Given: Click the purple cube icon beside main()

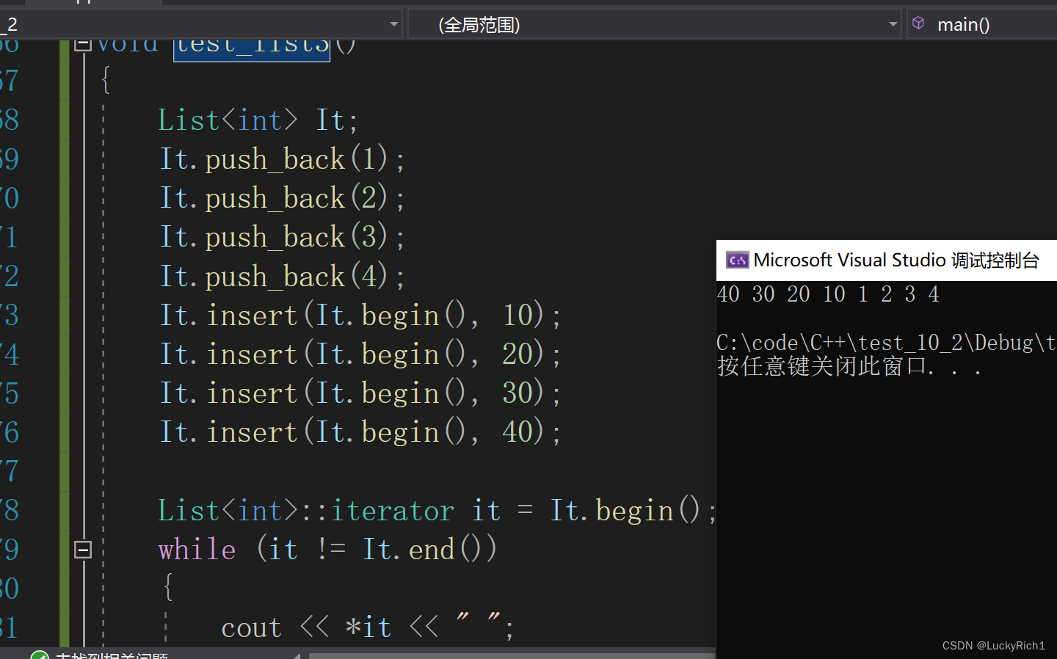Looking at the screenshot, I should [x=918, y=23].
